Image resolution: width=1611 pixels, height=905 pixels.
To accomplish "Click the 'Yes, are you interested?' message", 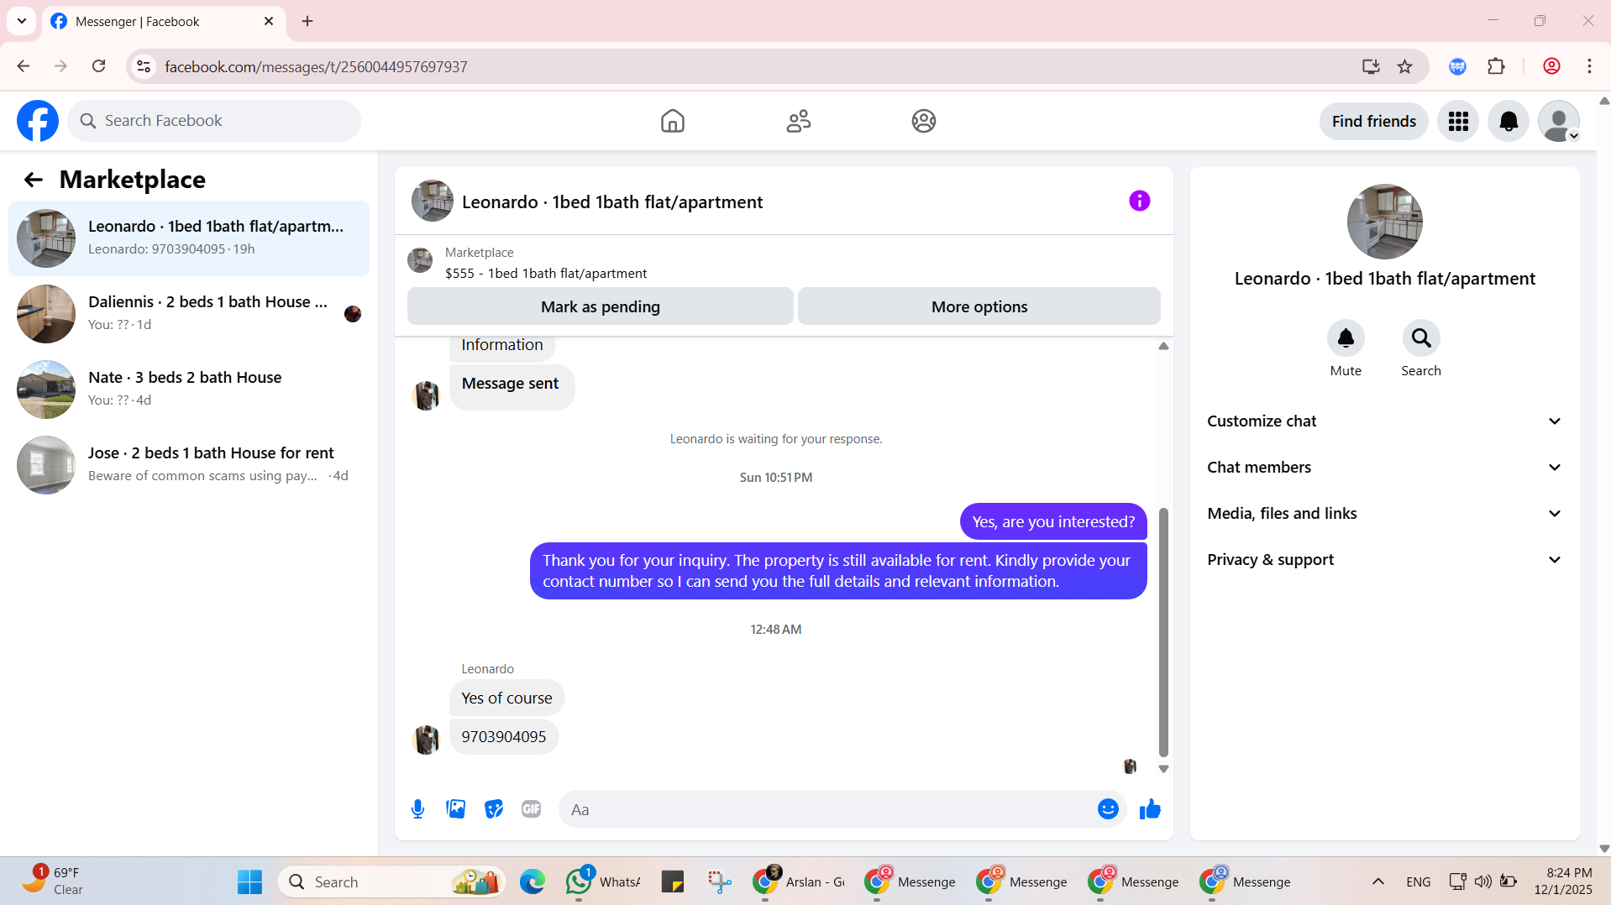I will [1053, 522].
